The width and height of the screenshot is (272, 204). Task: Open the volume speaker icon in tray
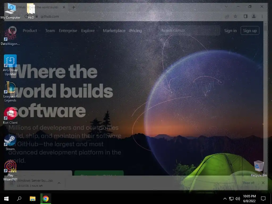point(238,199)
